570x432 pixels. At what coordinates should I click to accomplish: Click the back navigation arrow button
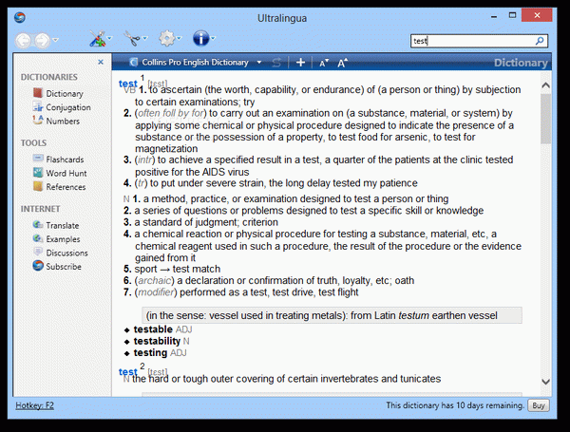[23, 40]
